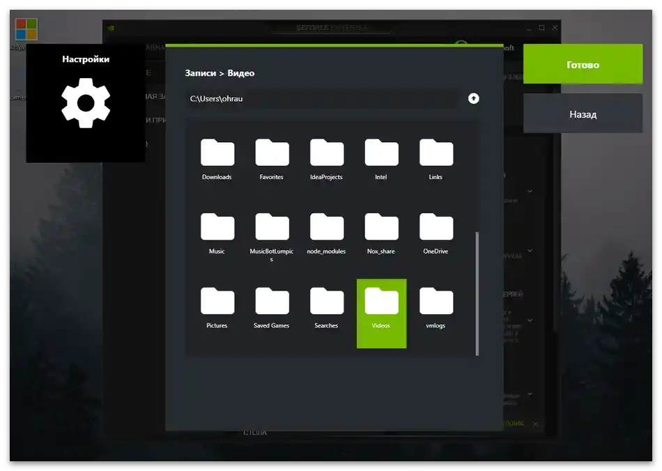Open the Links folder
This screenshot has width=662, height=471.
point(436,160)
